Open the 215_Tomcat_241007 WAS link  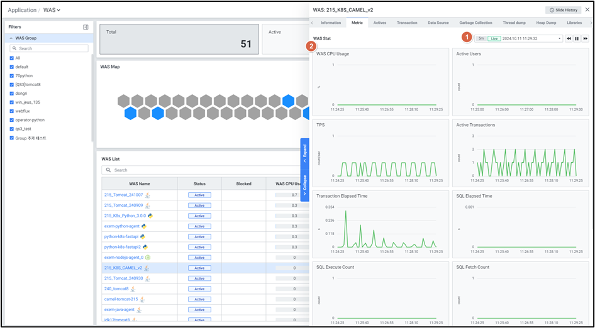click(123, 195)
